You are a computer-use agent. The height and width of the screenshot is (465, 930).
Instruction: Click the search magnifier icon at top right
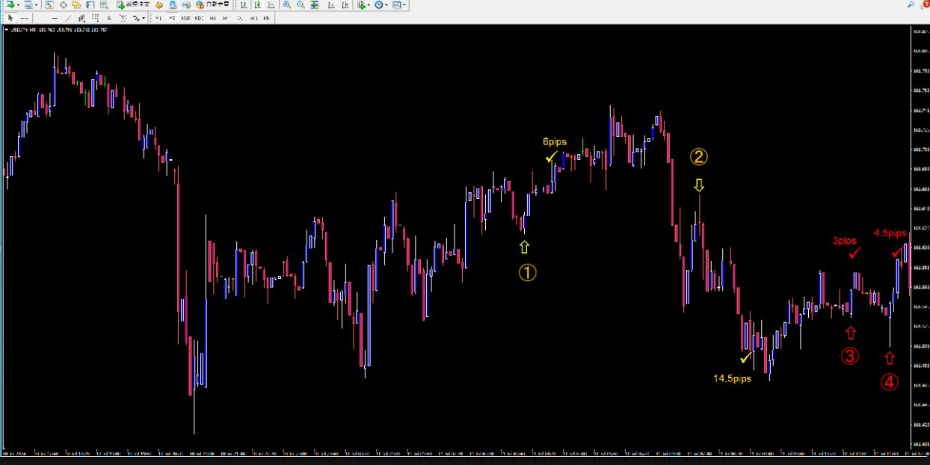(911, 4)
